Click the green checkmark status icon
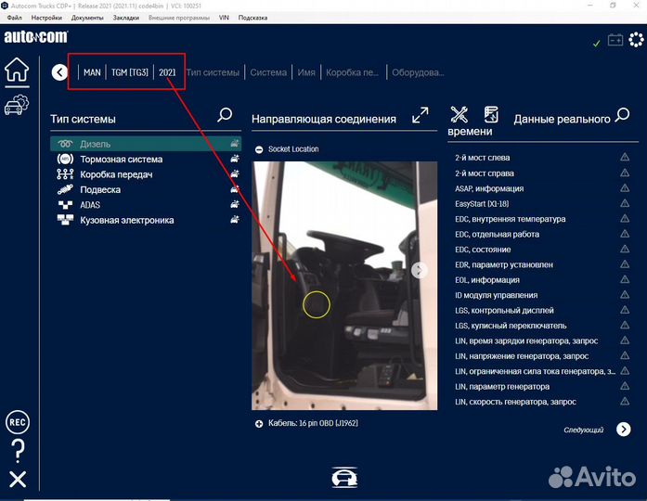This screenshot has width=647, height=501. click(596, 44)
